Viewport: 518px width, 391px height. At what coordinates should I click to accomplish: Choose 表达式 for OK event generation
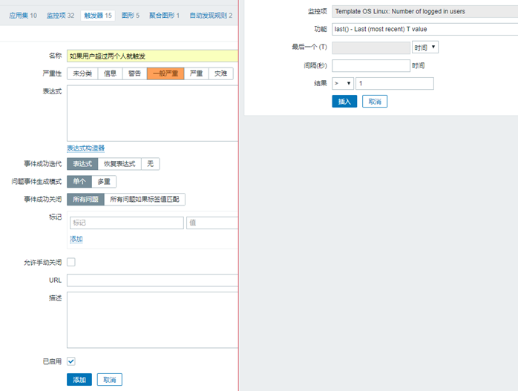pos(82,164)
